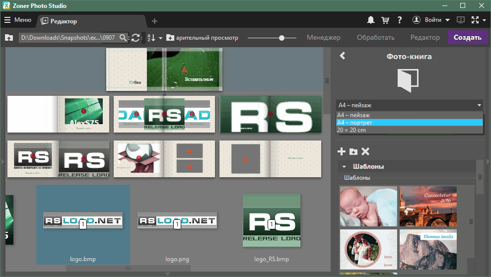Refresh the folder contents

click(x=136, y=38)
